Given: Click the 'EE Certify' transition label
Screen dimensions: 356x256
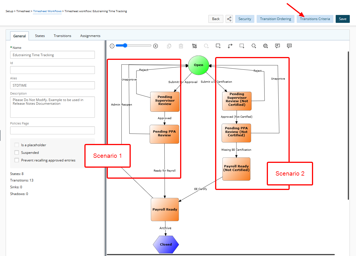Looking at the screenshot, I should pos(201,189).
